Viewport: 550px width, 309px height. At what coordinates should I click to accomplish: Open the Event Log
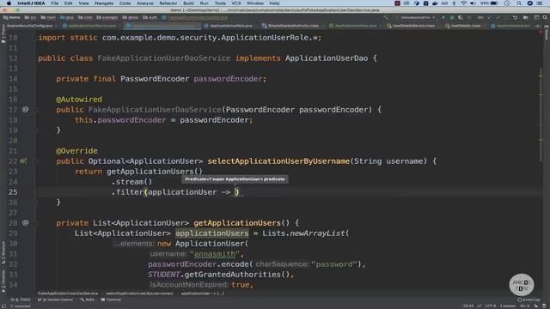pos(529,300)
